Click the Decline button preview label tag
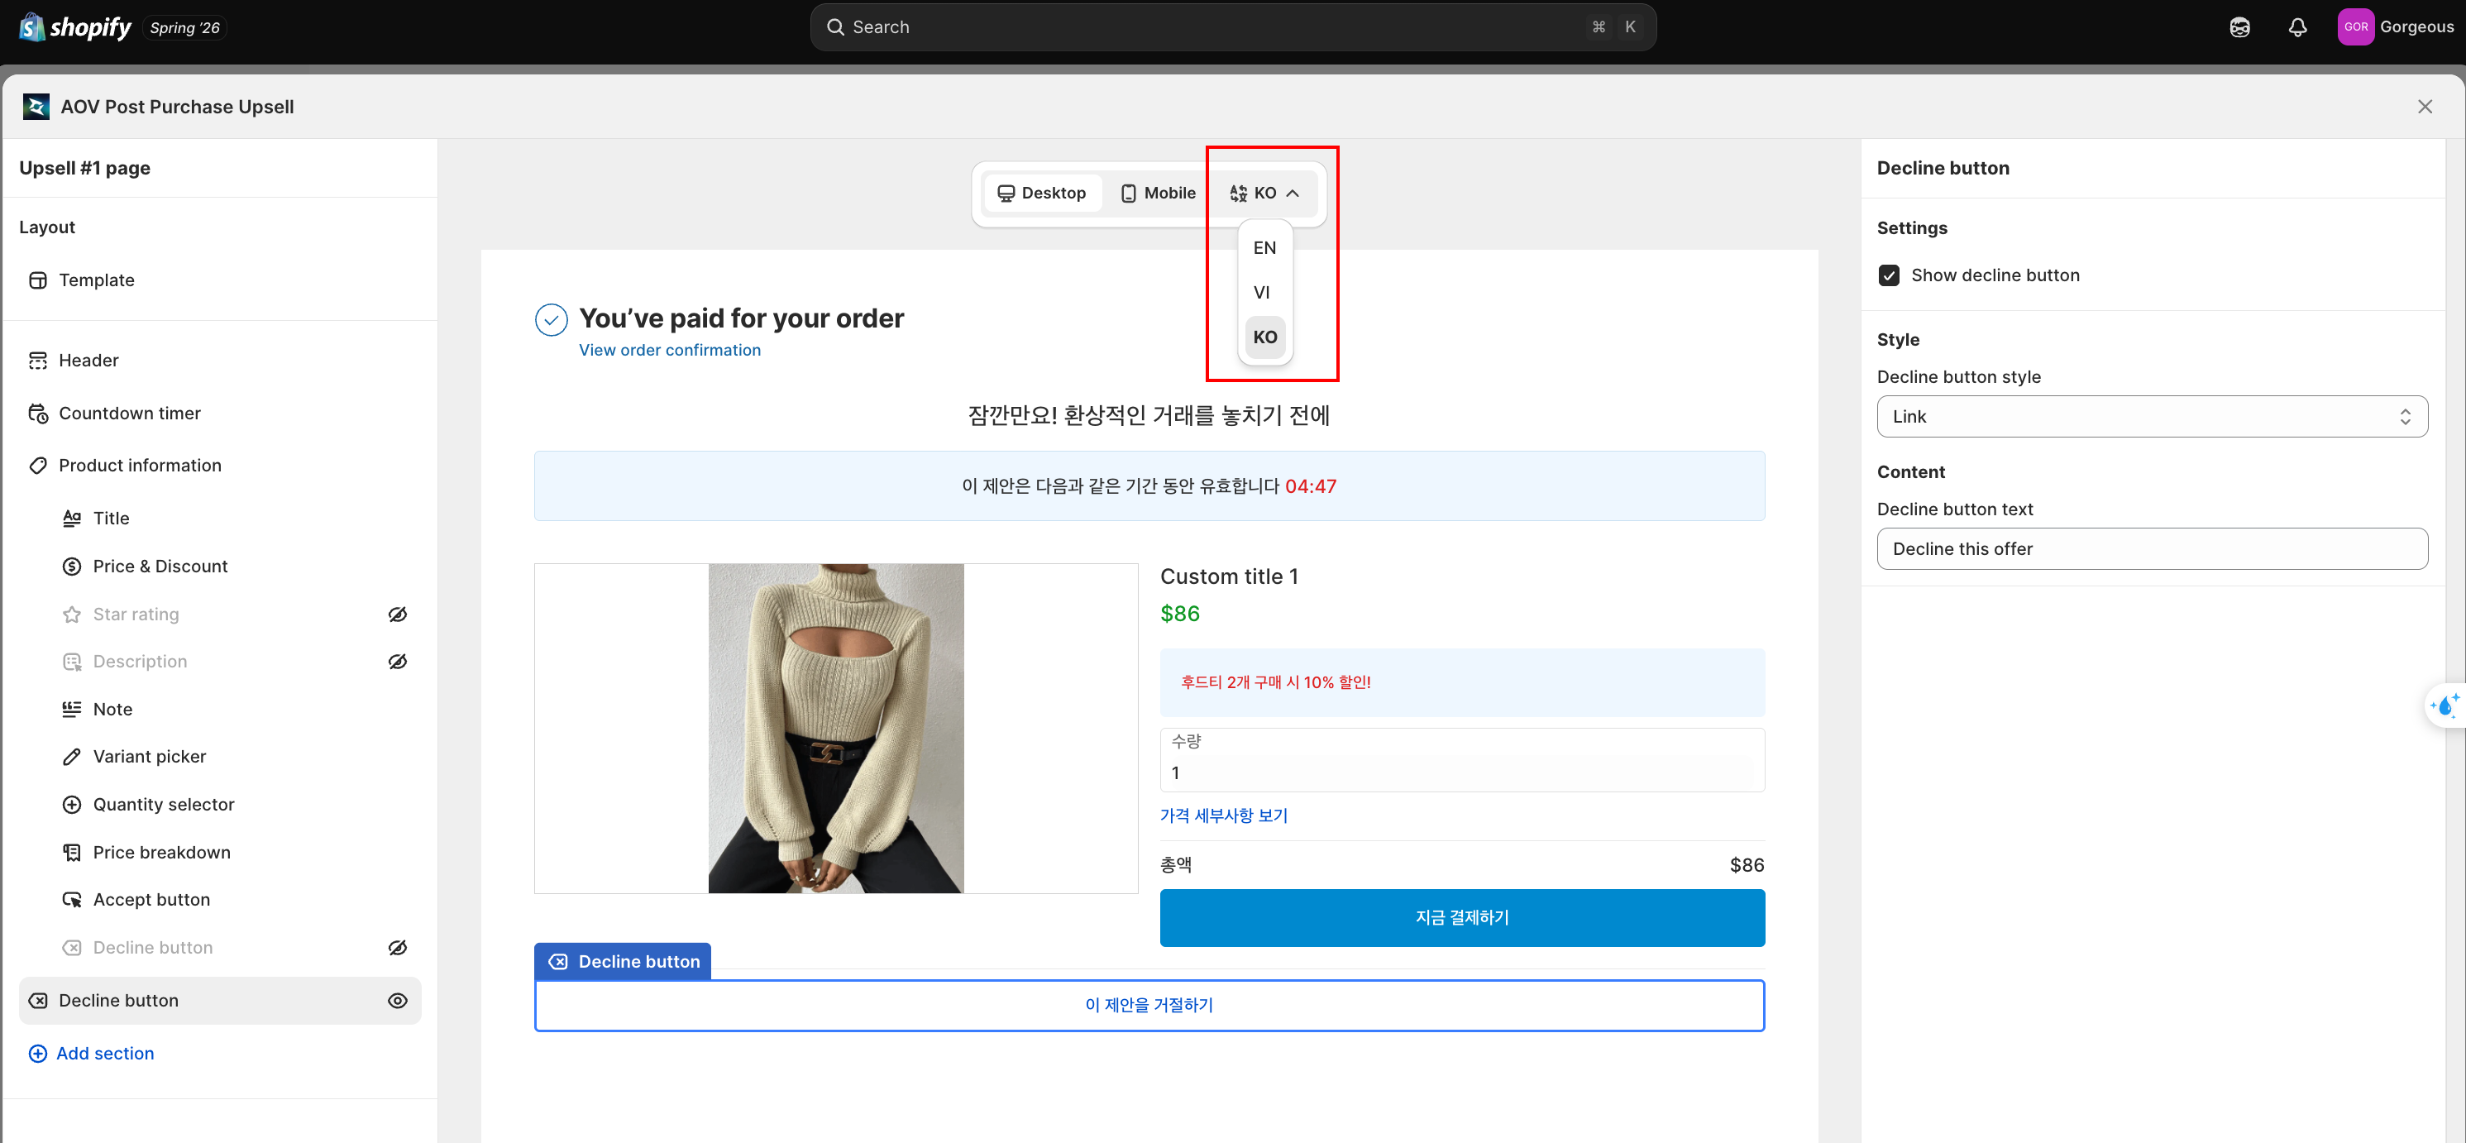The height and width of the screenshot is (1143, 2466). (x=622, y=961)
